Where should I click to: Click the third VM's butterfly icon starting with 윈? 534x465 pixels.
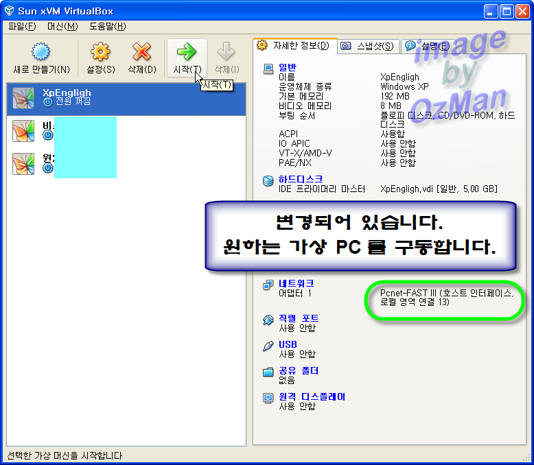[x=23, y=164]
